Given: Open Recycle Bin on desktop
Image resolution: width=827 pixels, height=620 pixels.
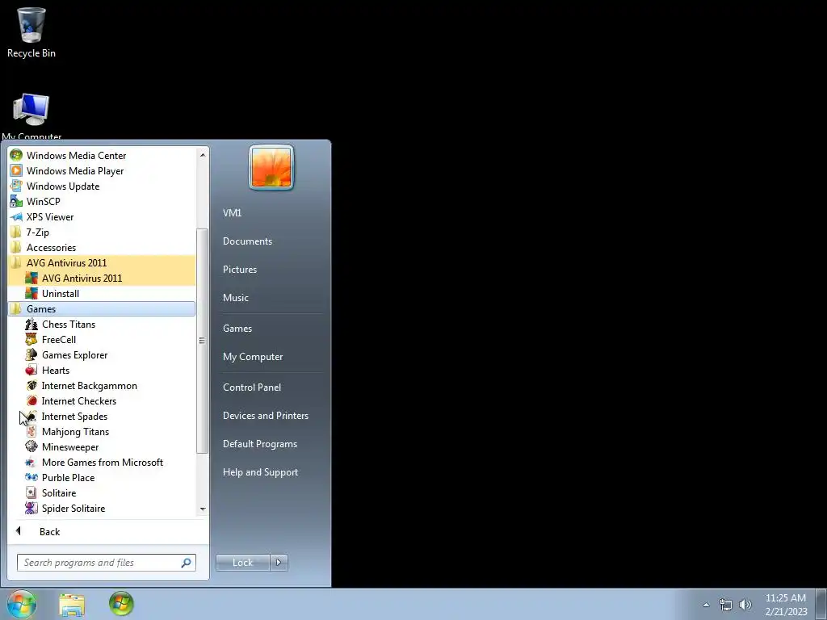Looking at the screenshot, I should pyautogui.click(x=31, y=32).
